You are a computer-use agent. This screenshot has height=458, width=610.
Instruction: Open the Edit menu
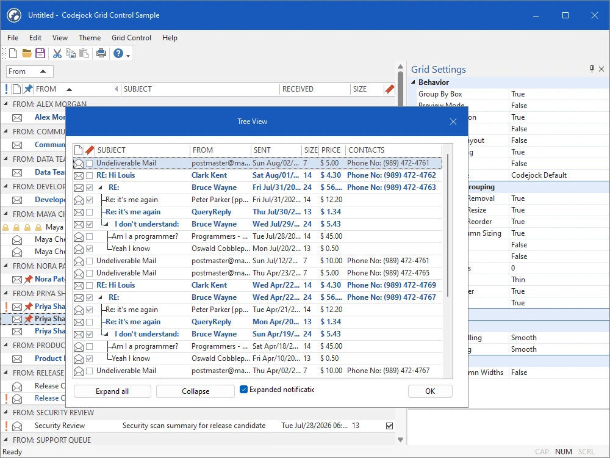click(35, 38)
